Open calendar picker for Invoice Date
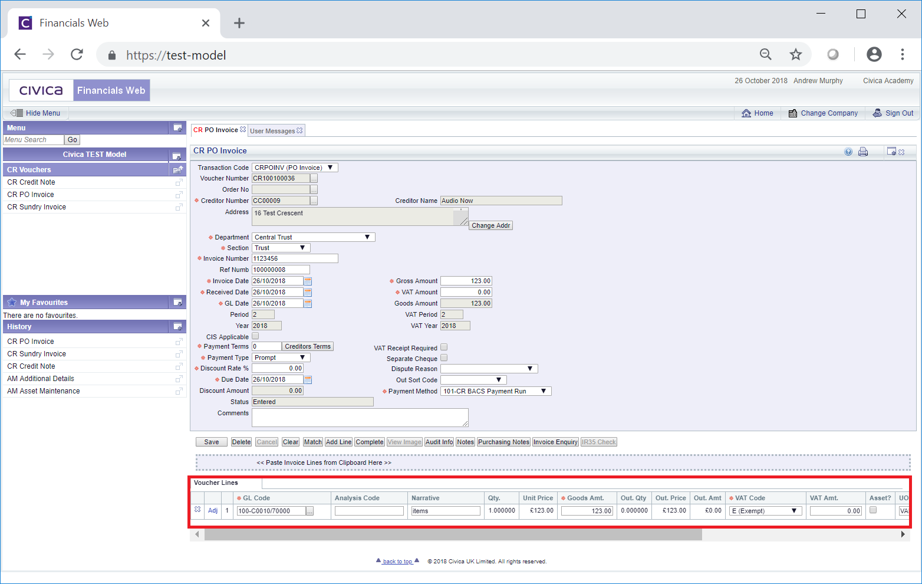 click(308, 281)
